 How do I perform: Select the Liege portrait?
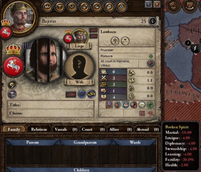coord(79,37)
